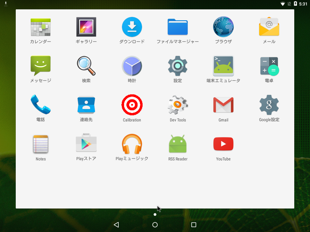Tap the 5:31 clock in status bar
The height and width of the screenshot is (232, 310).
pos(303,4)
